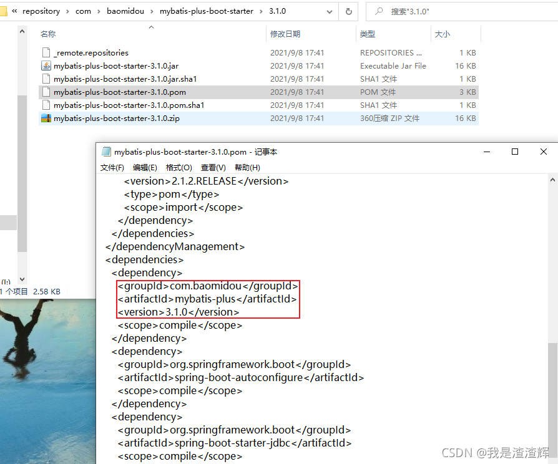Screen dimensions: 558x464
Task: Sort files by 修改日期 column header
Action: pyautogui.click(x=285, y=34)
